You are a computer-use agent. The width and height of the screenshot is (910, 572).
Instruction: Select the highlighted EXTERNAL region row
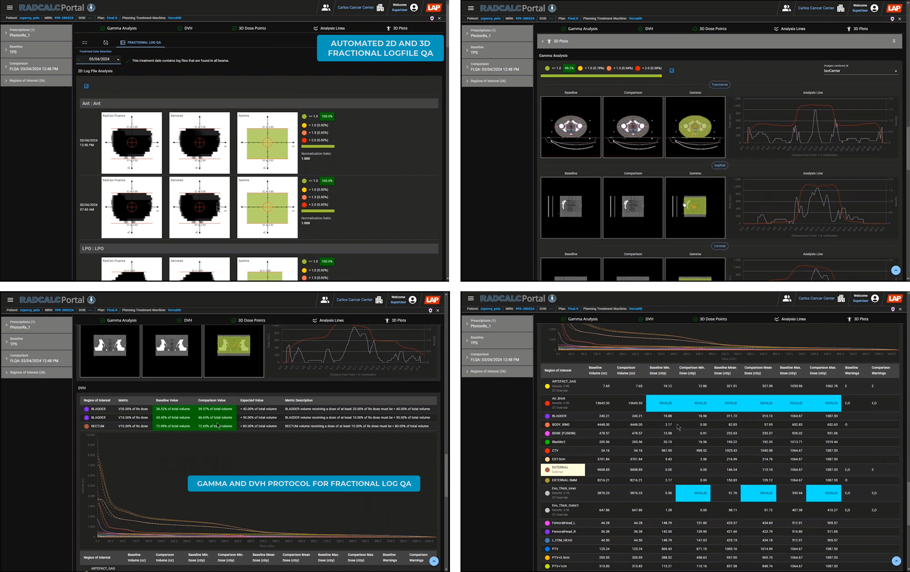(562, 469)
